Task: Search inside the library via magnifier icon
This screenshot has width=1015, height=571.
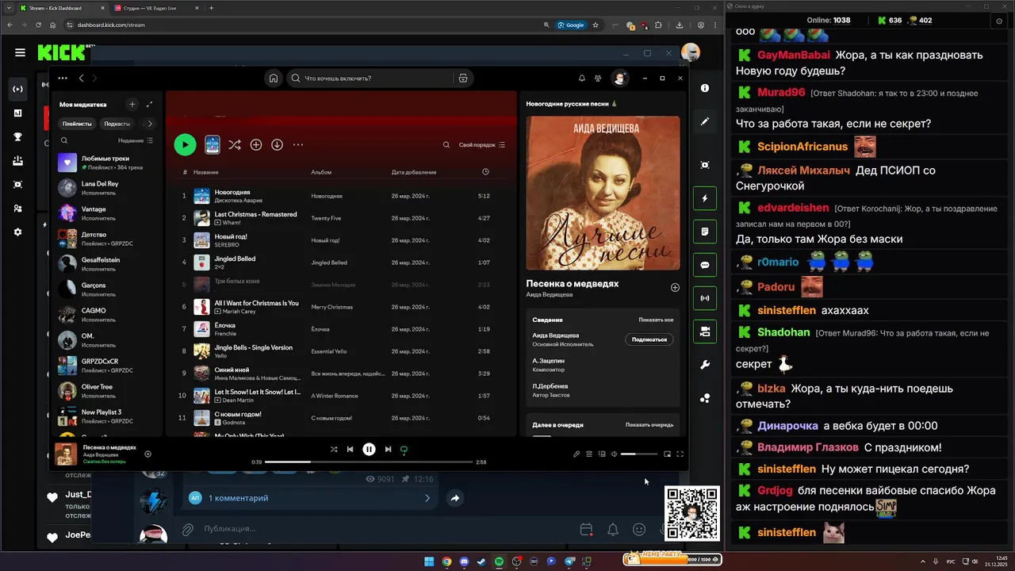Action: [x=64, y=140]
